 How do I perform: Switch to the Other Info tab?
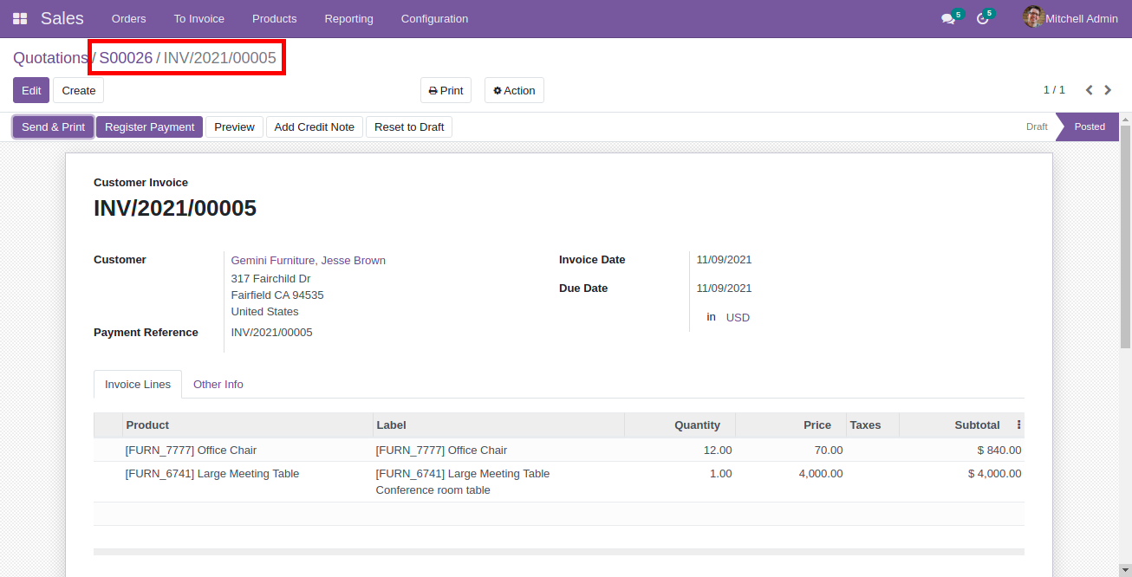click(x=218, y=385)
